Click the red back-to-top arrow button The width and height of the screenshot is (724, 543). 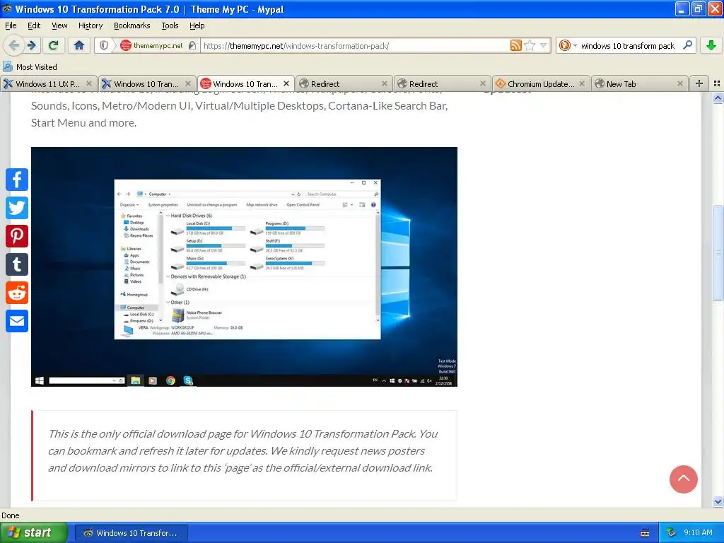point(684,479)
